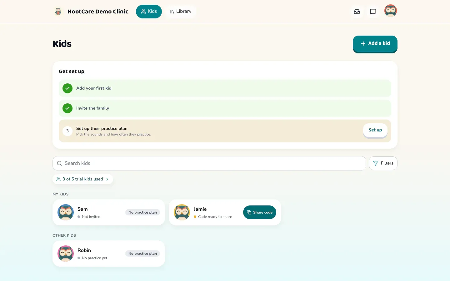Viewport: 450px width, 281px height.
Task: Click the green check beside Invite the family
Action: pyautogui.click(x=67, y=108)
